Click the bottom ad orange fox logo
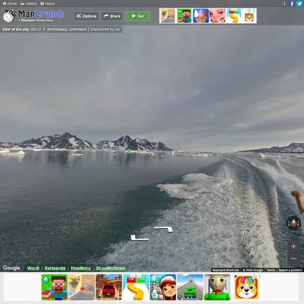 pos(246,287)
